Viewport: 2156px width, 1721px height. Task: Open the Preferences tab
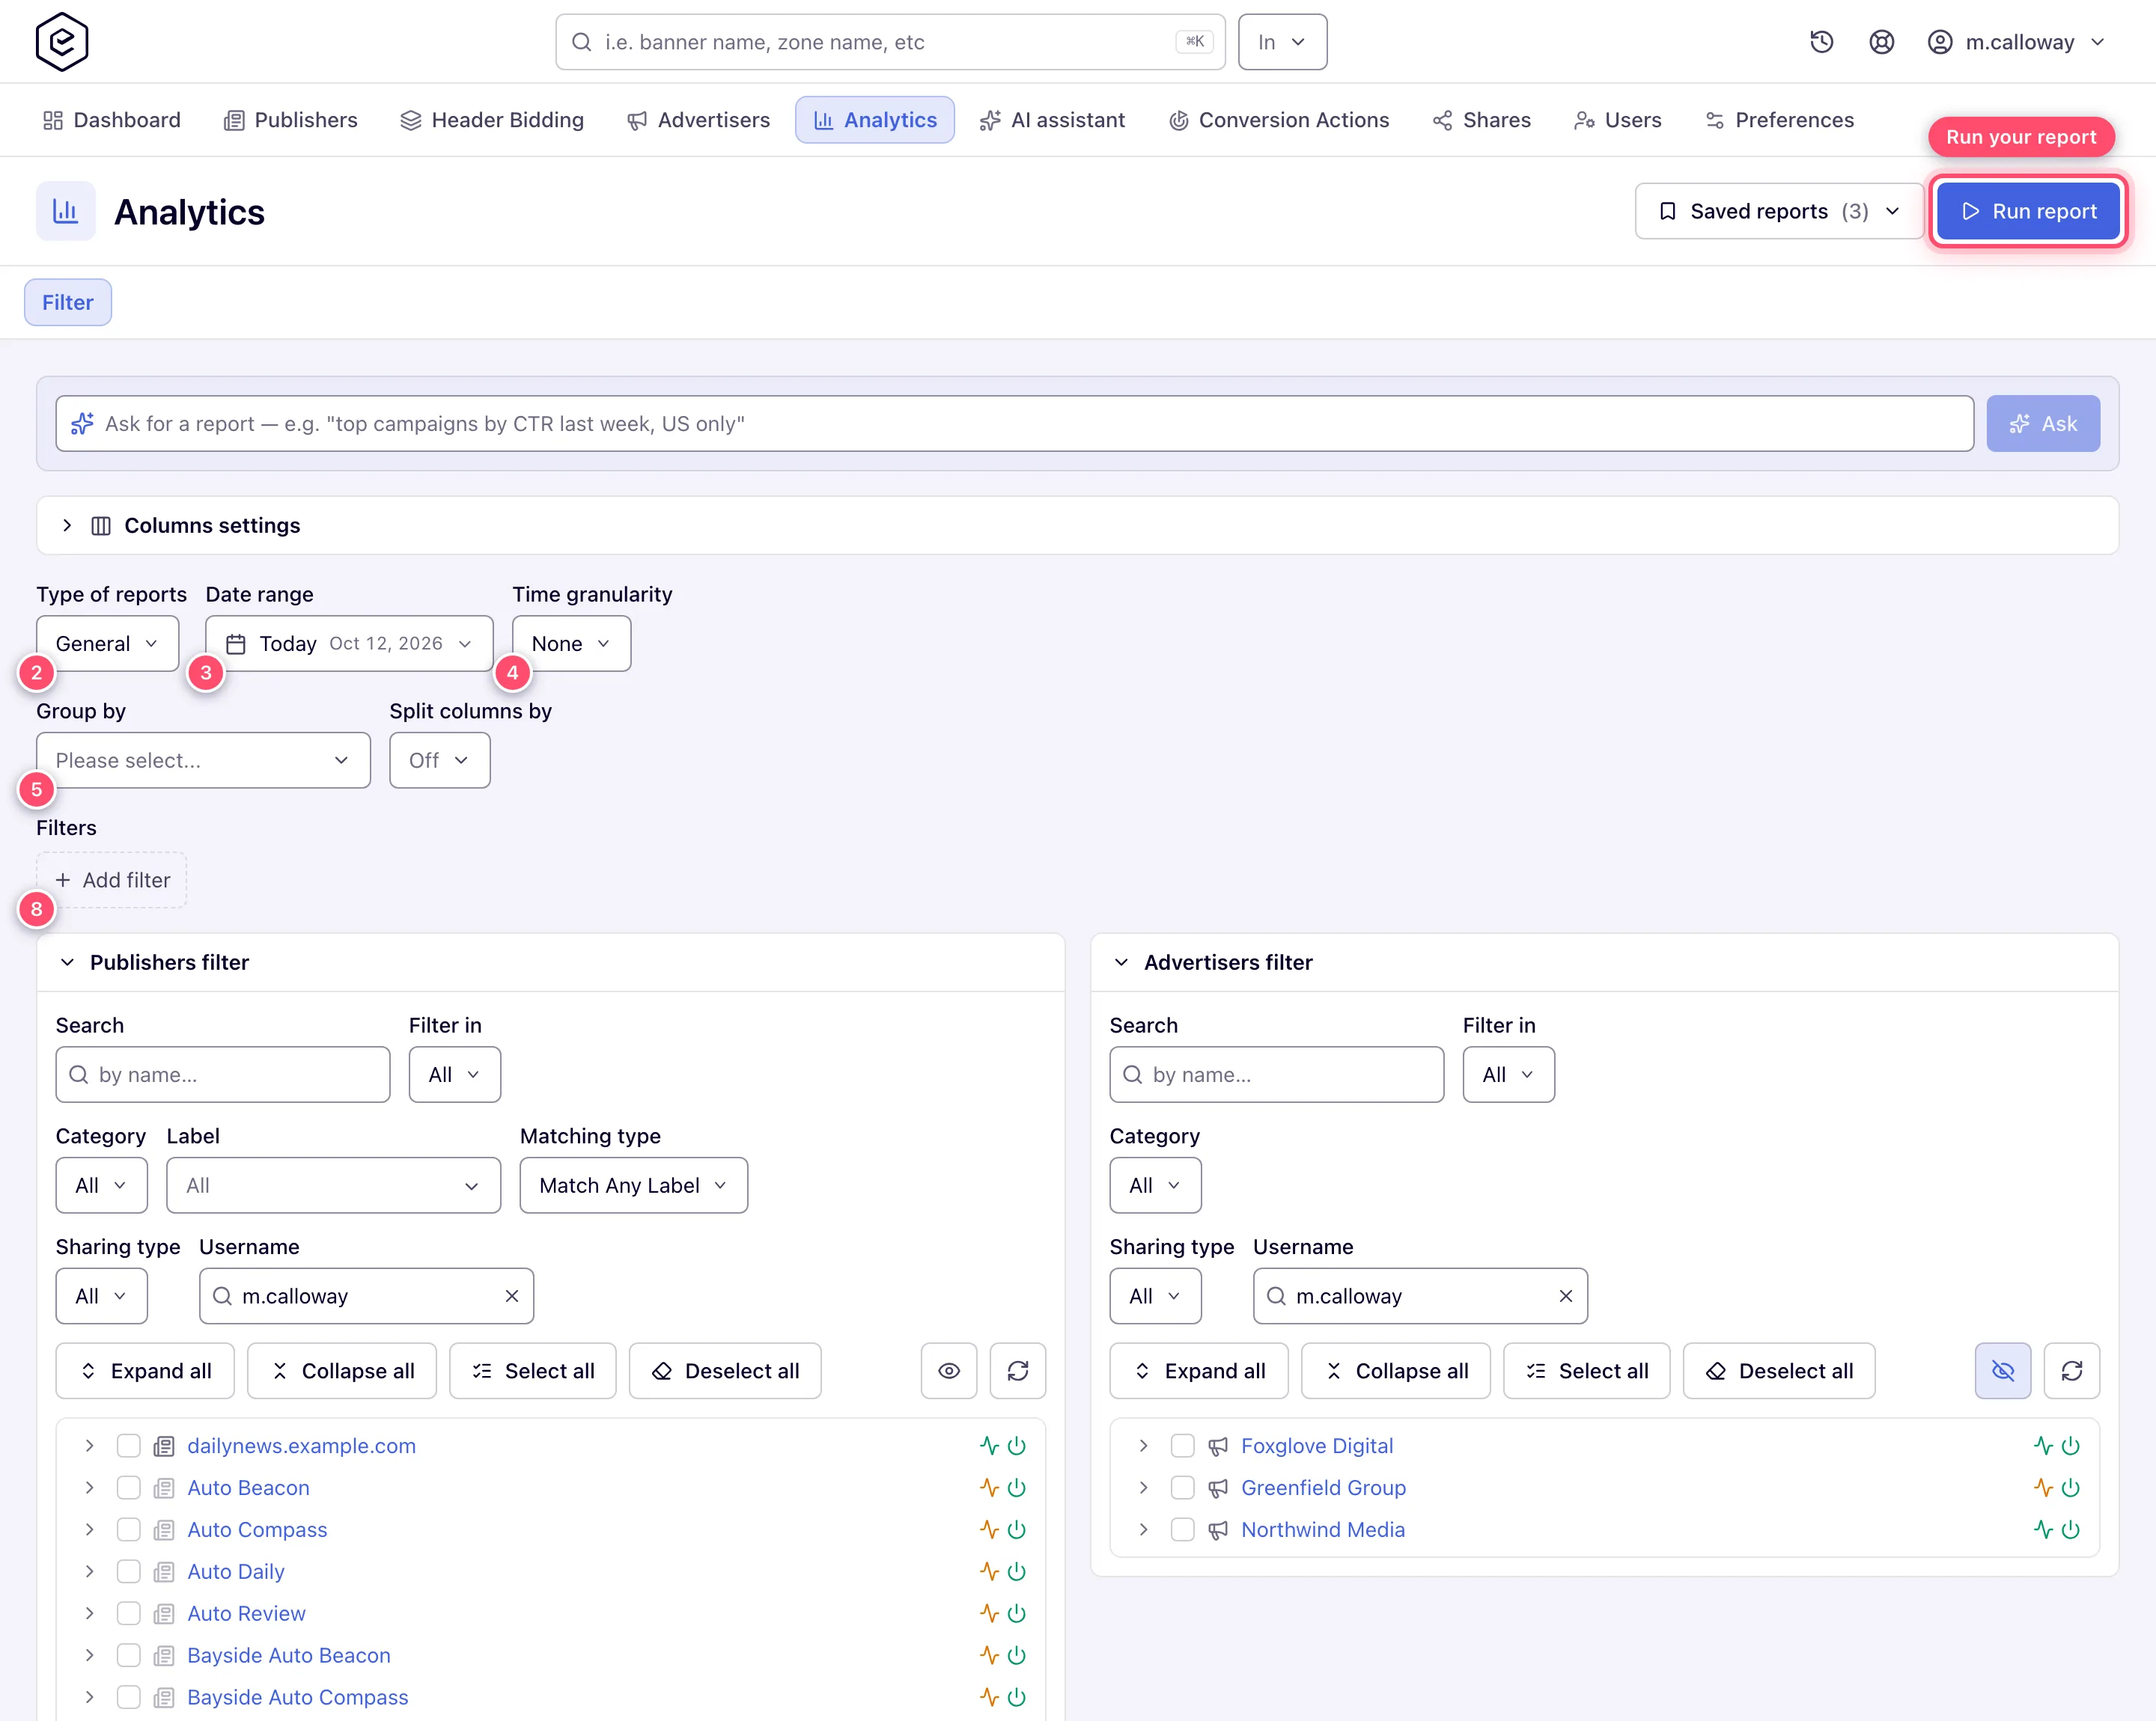1779,120
